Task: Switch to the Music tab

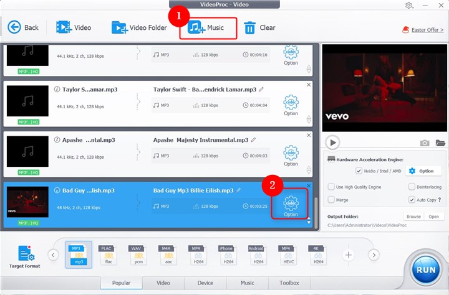Action: (248, 283)
